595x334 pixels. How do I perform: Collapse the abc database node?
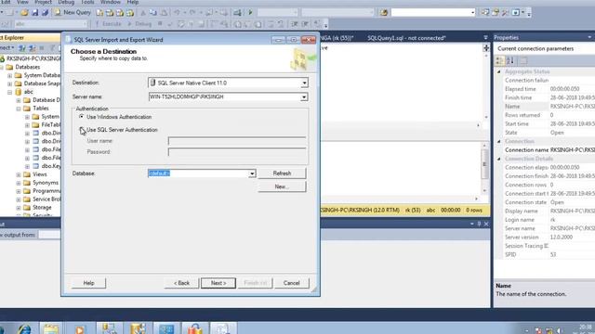tap(10, 92)
